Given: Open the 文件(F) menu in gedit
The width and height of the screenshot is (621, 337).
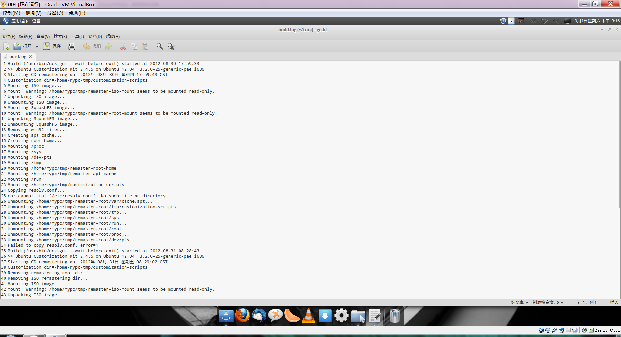Looking at the screenshot, I should [9, 36].
